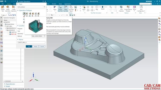The width and height of the screenshot is (161, 90).
Task: Toggle full screen mode icon
Action: click(153, 4)
